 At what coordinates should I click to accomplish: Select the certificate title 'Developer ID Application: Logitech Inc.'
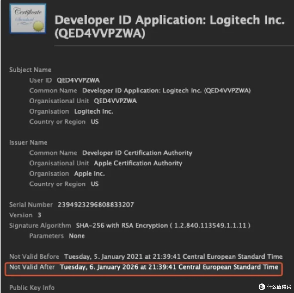point(170,26)
